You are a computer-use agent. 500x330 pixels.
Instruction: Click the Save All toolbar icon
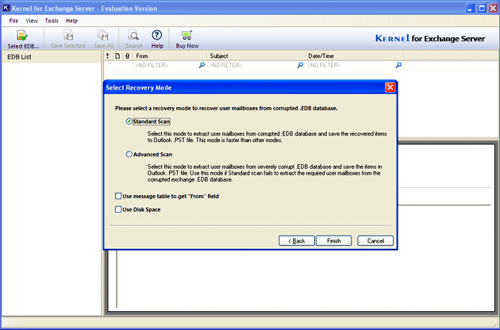103,35
